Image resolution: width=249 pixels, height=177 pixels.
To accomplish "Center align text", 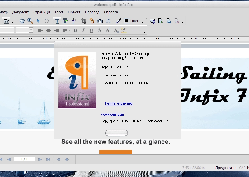I will pyautogui.click(x=49, y=30).
